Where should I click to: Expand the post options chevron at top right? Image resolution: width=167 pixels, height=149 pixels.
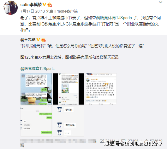(x=160, y=2)
